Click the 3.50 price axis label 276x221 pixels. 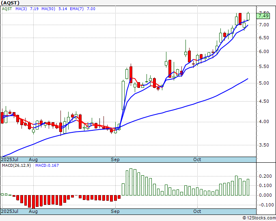[x=264, y=145]
